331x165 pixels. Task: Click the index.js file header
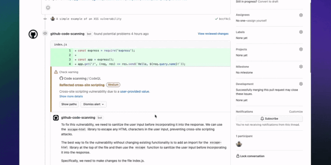click(60, 44)
